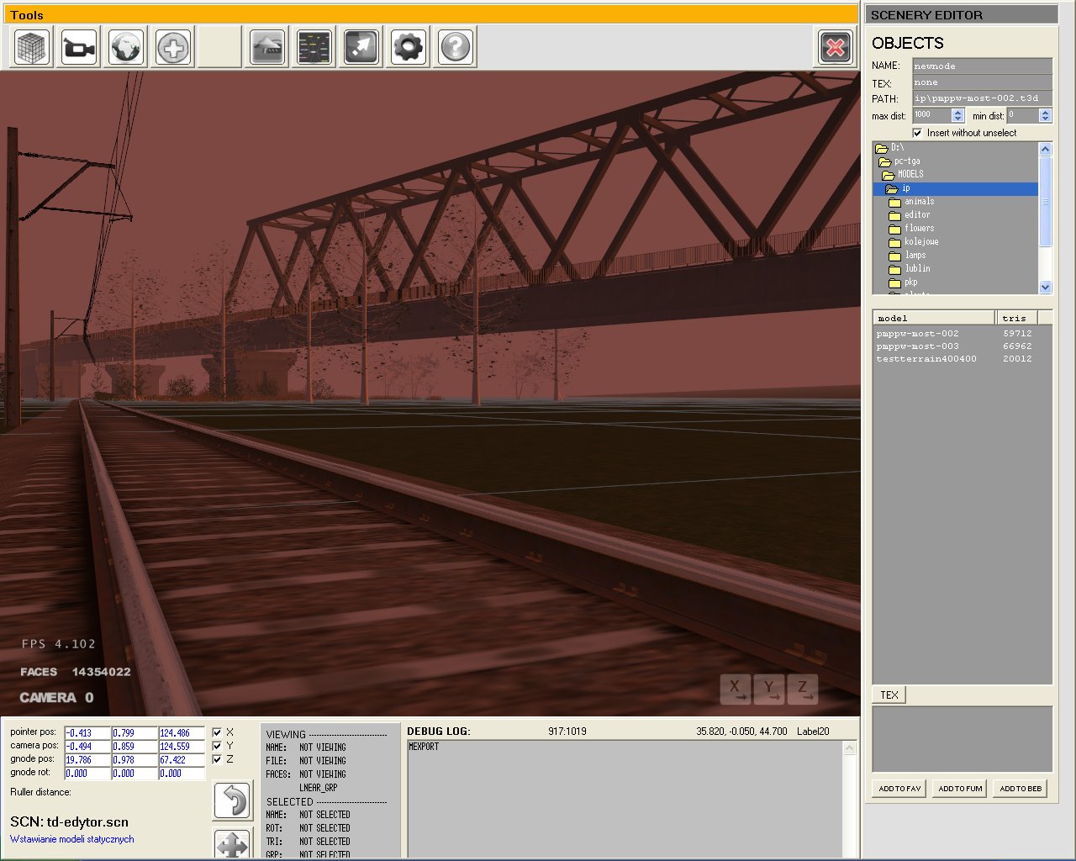Click the curved undo arrow button
The height and width of the screenshot is (861, 1076).
[232, 800]
